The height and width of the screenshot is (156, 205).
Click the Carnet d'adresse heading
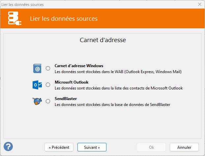(x=103, y=40)
